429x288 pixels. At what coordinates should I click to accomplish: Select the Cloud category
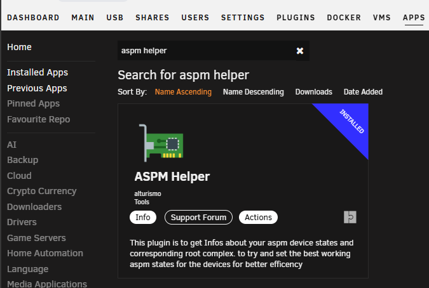[19, 176]
